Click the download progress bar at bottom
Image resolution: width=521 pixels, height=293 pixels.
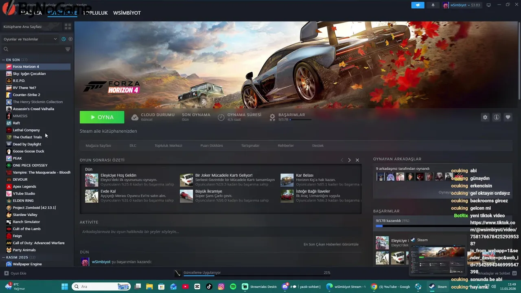(257, 276)
